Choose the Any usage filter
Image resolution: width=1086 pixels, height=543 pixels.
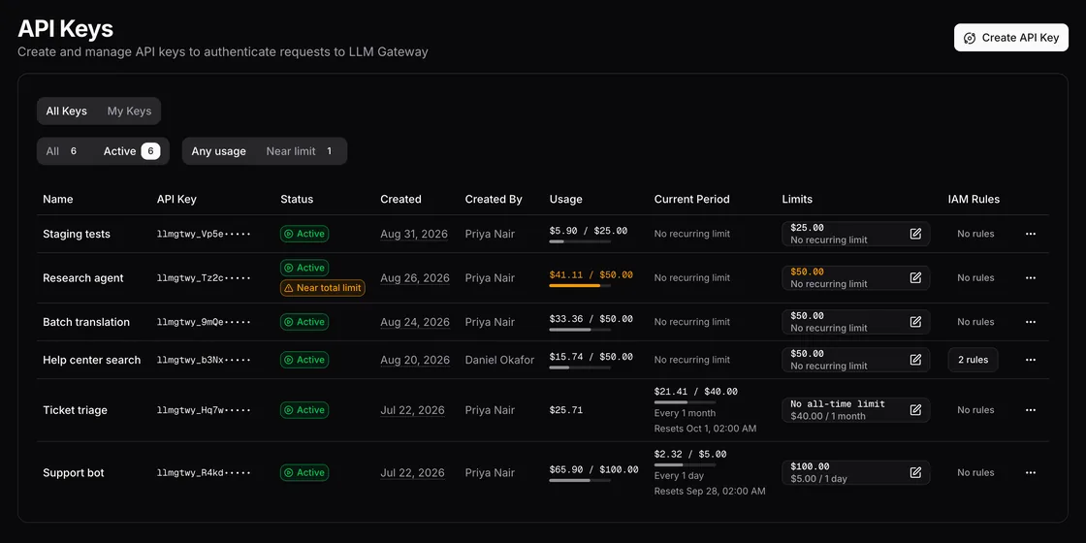[219, 151]
